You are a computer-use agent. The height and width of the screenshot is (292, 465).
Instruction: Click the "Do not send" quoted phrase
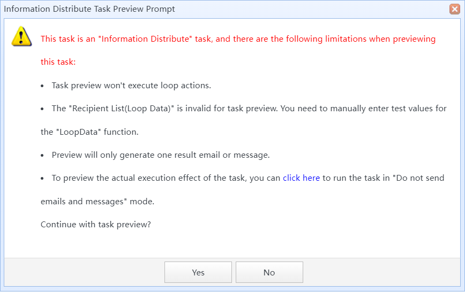click(418, 178)
